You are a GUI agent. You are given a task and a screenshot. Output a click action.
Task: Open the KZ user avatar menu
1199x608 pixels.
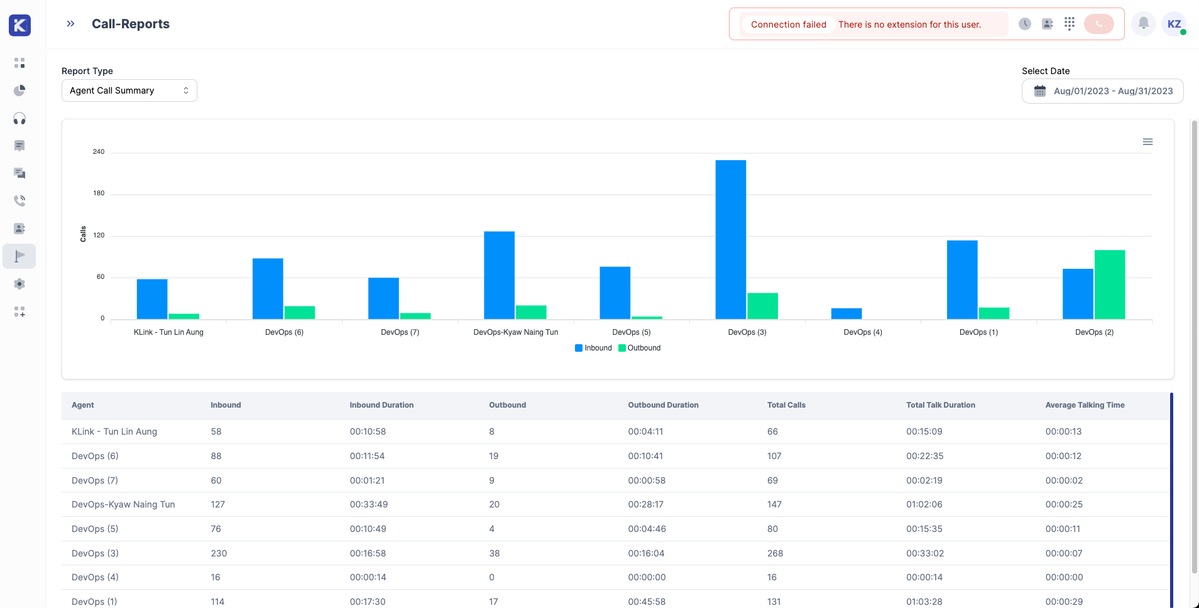pyautogui.click(x=1174, y=24)
